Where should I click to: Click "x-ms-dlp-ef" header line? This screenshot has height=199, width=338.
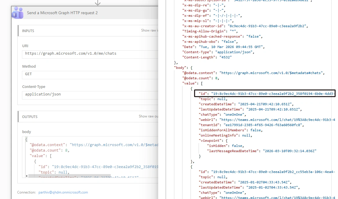coord(212,16)
